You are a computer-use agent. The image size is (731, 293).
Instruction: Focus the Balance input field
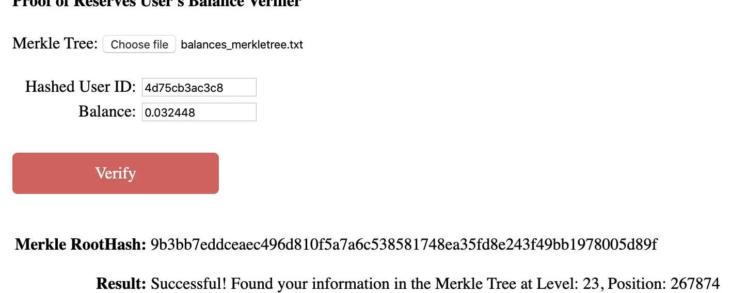pyautogui.click(x=199, y=112)
